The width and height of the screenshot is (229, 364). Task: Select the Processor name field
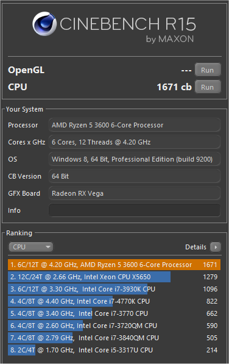click(135, 125)
